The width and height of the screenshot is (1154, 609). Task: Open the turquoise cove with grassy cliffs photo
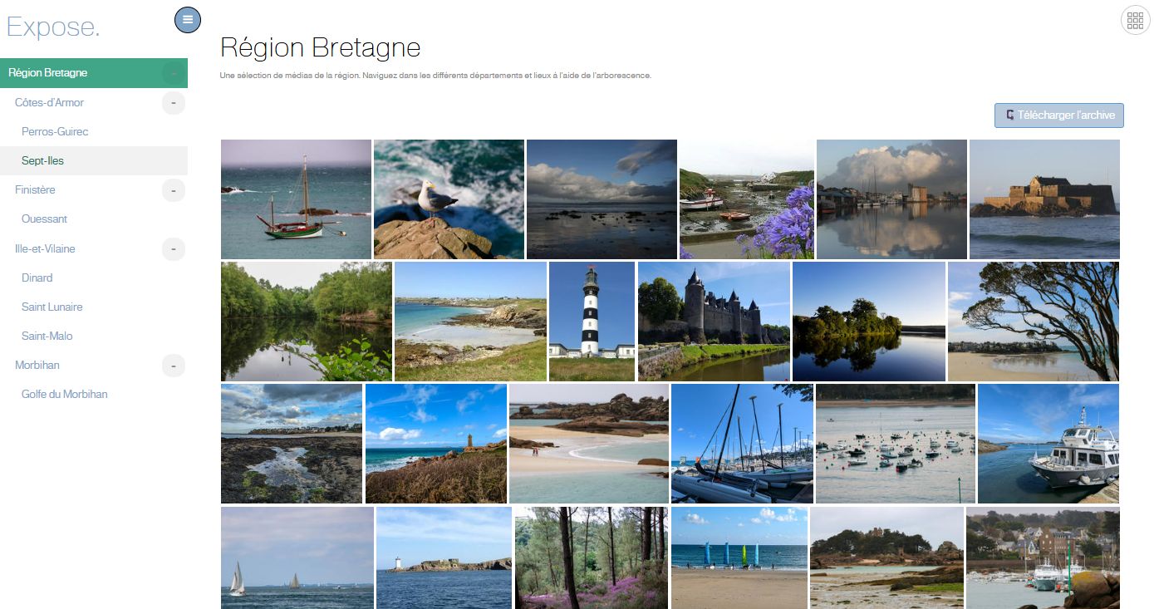470,322
